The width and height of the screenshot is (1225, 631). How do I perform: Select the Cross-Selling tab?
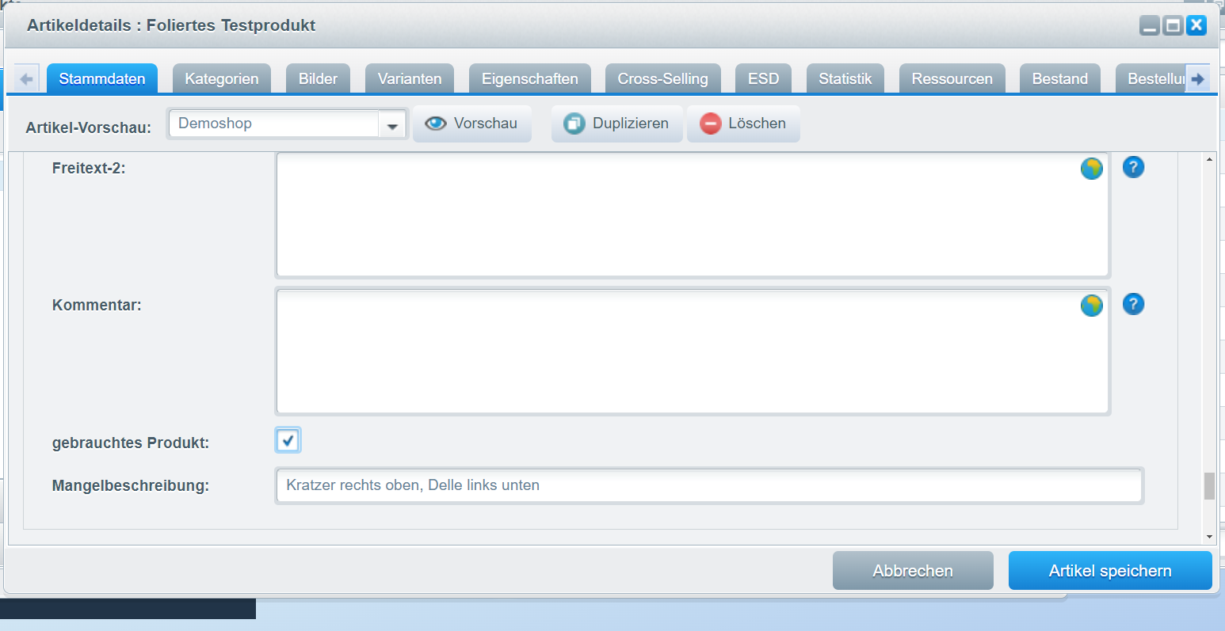tap(663, 78)
